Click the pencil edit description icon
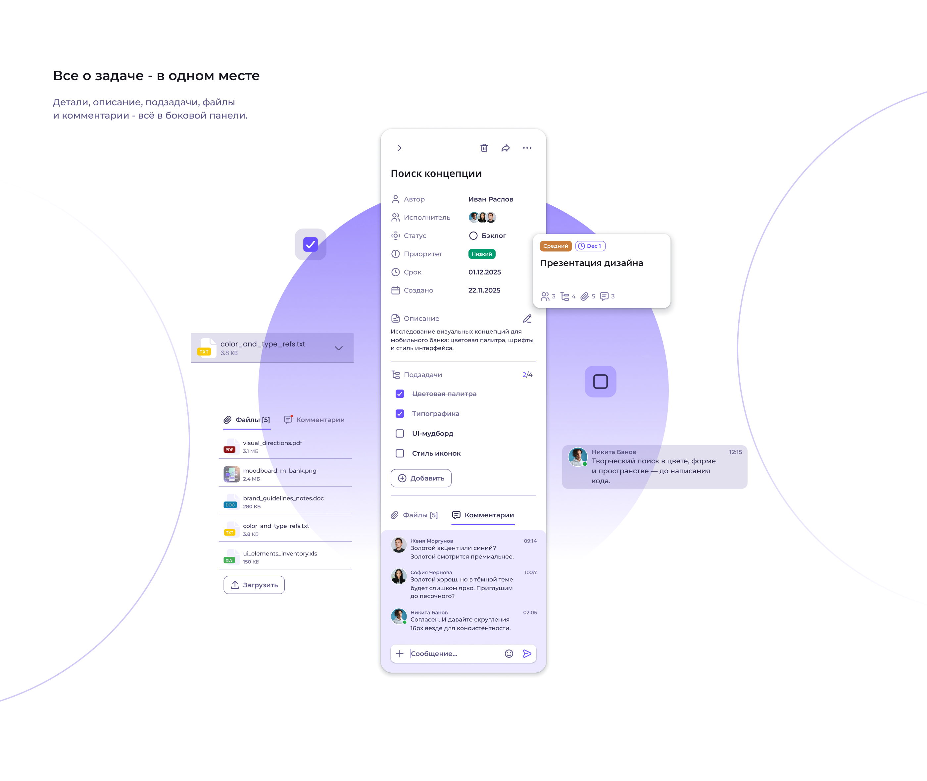Screen dimensions: 927x781 click(x=526, y=319)
